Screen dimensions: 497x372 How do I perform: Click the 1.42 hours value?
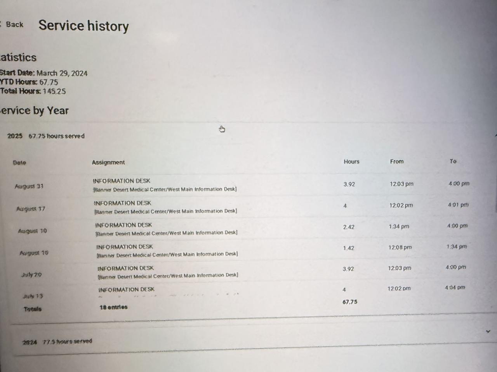[349, 248]
